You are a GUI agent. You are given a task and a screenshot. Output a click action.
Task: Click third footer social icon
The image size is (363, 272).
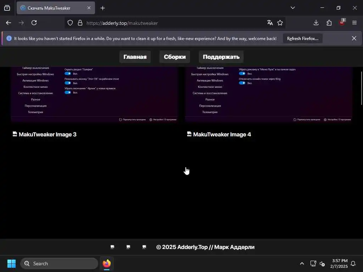pyautogui.click(x=144, y=247)
